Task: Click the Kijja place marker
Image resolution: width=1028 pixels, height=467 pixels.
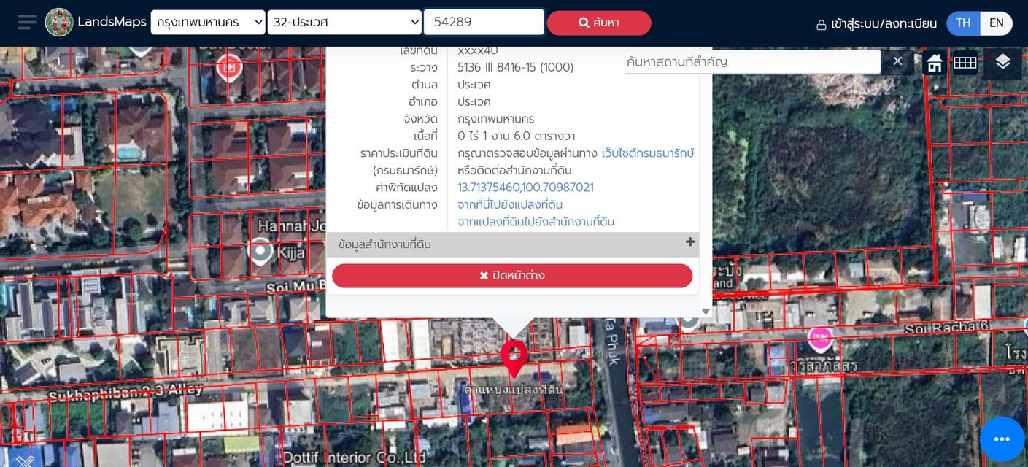Action: (260, 251)
